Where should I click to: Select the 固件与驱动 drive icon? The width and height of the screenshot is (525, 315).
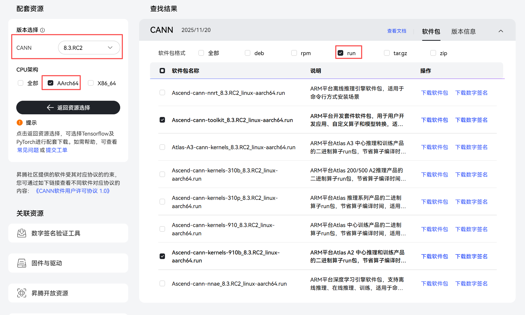pyautogui.click(x=22, y=263)
